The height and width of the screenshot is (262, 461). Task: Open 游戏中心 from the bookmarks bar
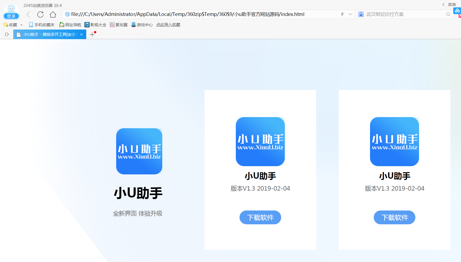tap(142, 24)
